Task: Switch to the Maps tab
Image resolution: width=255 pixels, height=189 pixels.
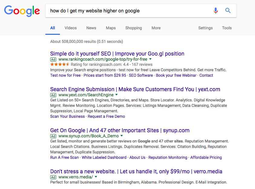Action: click(111, 28)
